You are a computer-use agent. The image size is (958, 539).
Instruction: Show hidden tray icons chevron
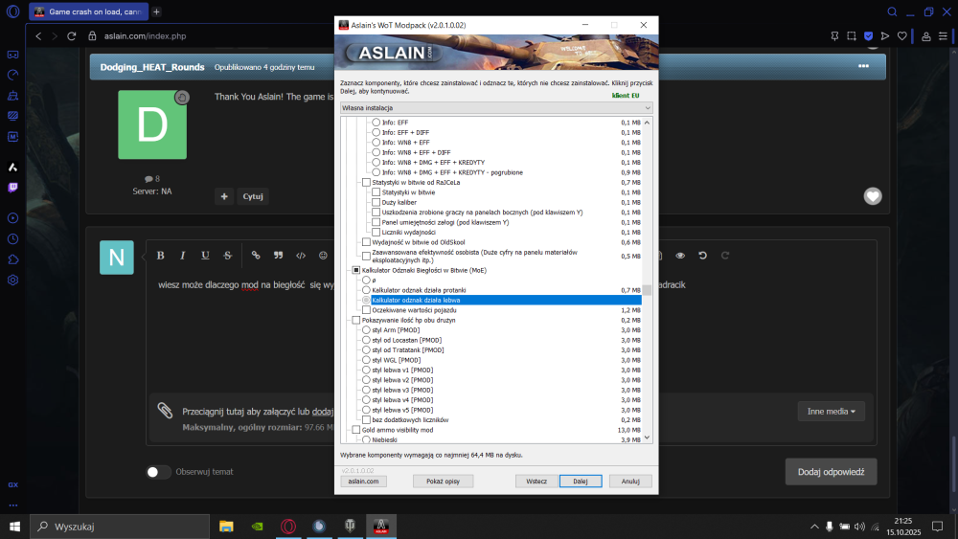pos(814,527)
